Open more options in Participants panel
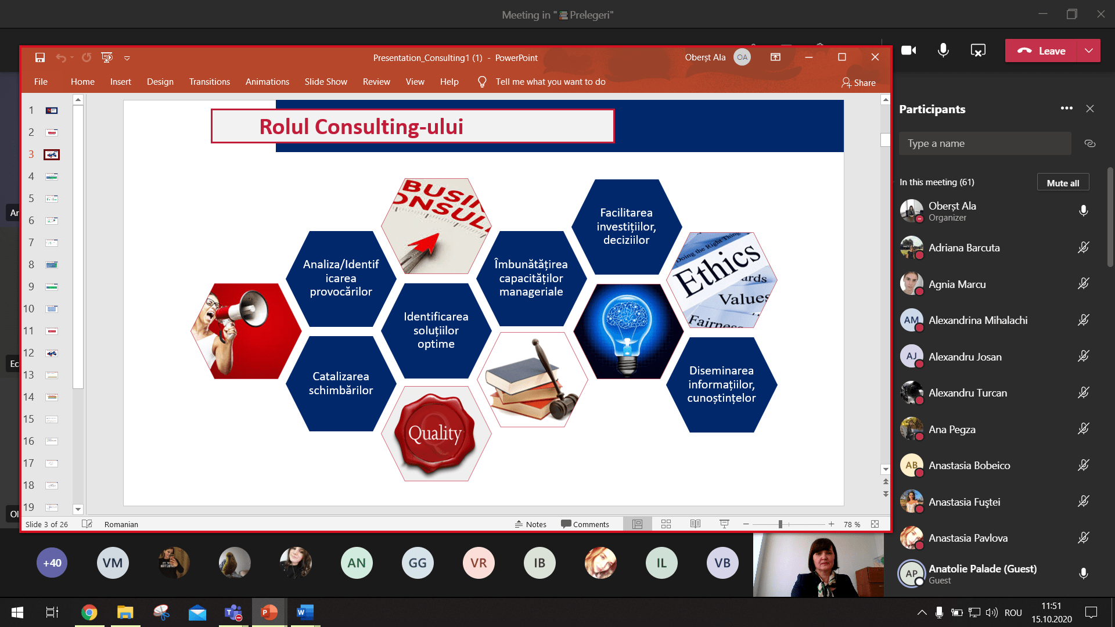 [1067, 109]
